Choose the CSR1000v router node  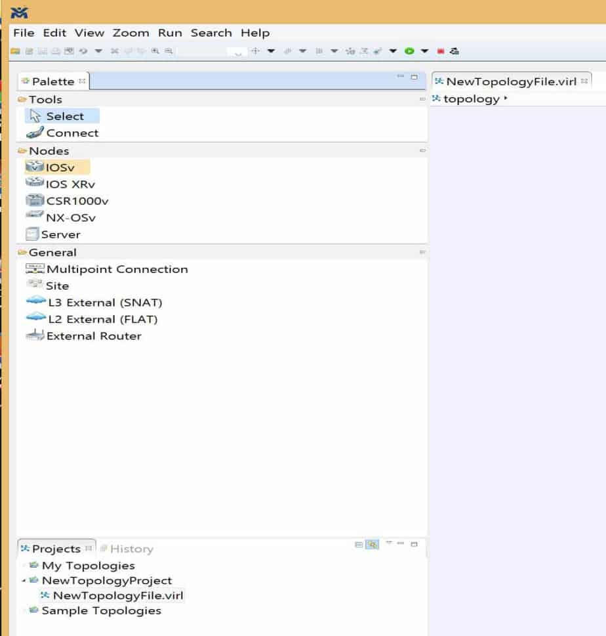[x=68, y=201]
